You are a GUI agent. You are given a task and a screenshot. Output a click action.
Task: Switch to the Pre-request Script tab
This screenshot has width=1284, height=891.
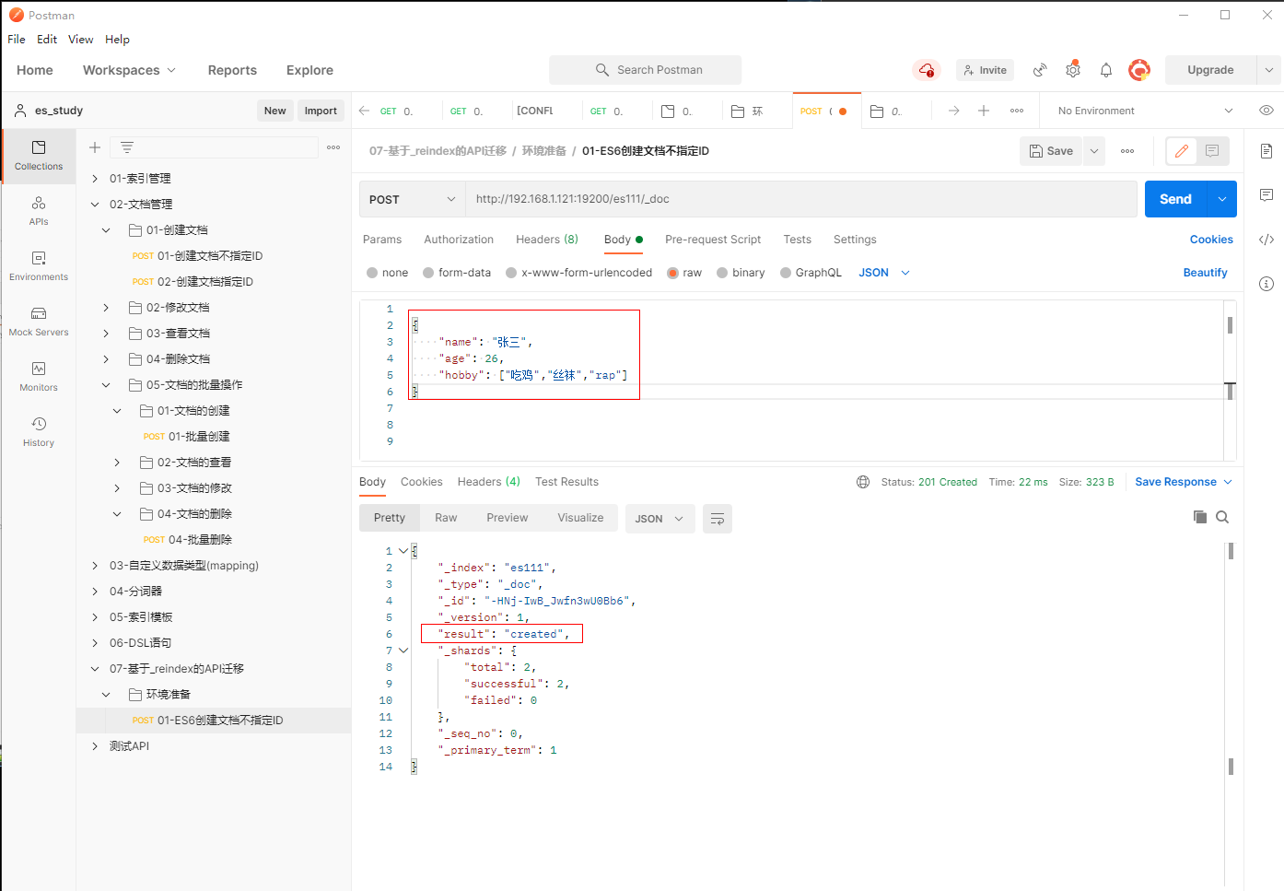point(713,240)
